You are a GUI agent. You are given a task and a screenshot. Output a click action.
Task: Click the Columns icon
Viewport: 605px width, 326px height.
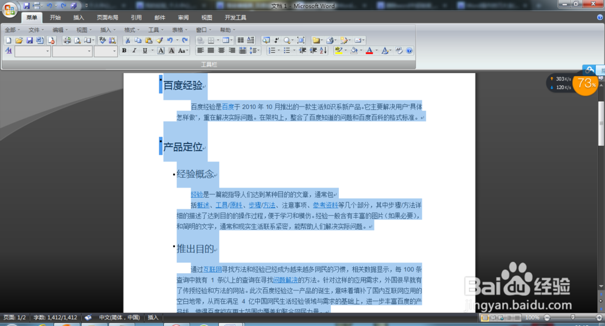pyautogui.click(x=241, y=40)
